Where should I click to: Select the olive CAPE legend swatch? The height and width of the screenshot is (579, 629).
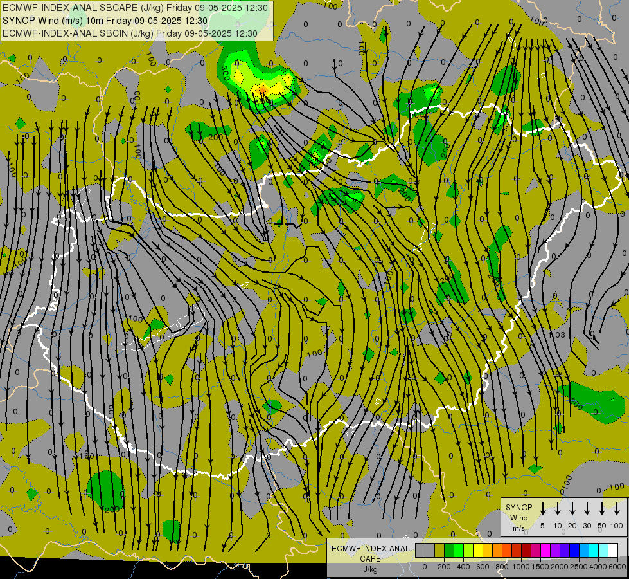tap(439, 550)
